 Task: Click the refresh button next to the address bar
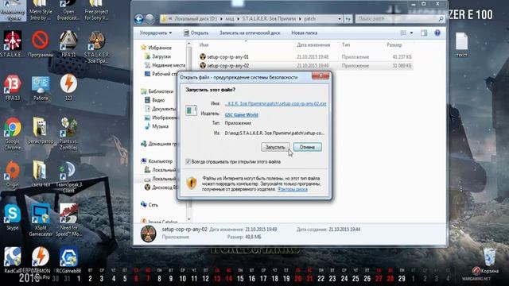click(348, 19)
